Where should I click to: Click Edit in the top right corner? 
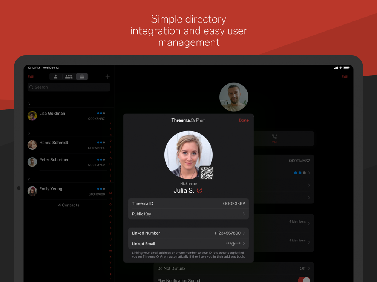point(345,77)
